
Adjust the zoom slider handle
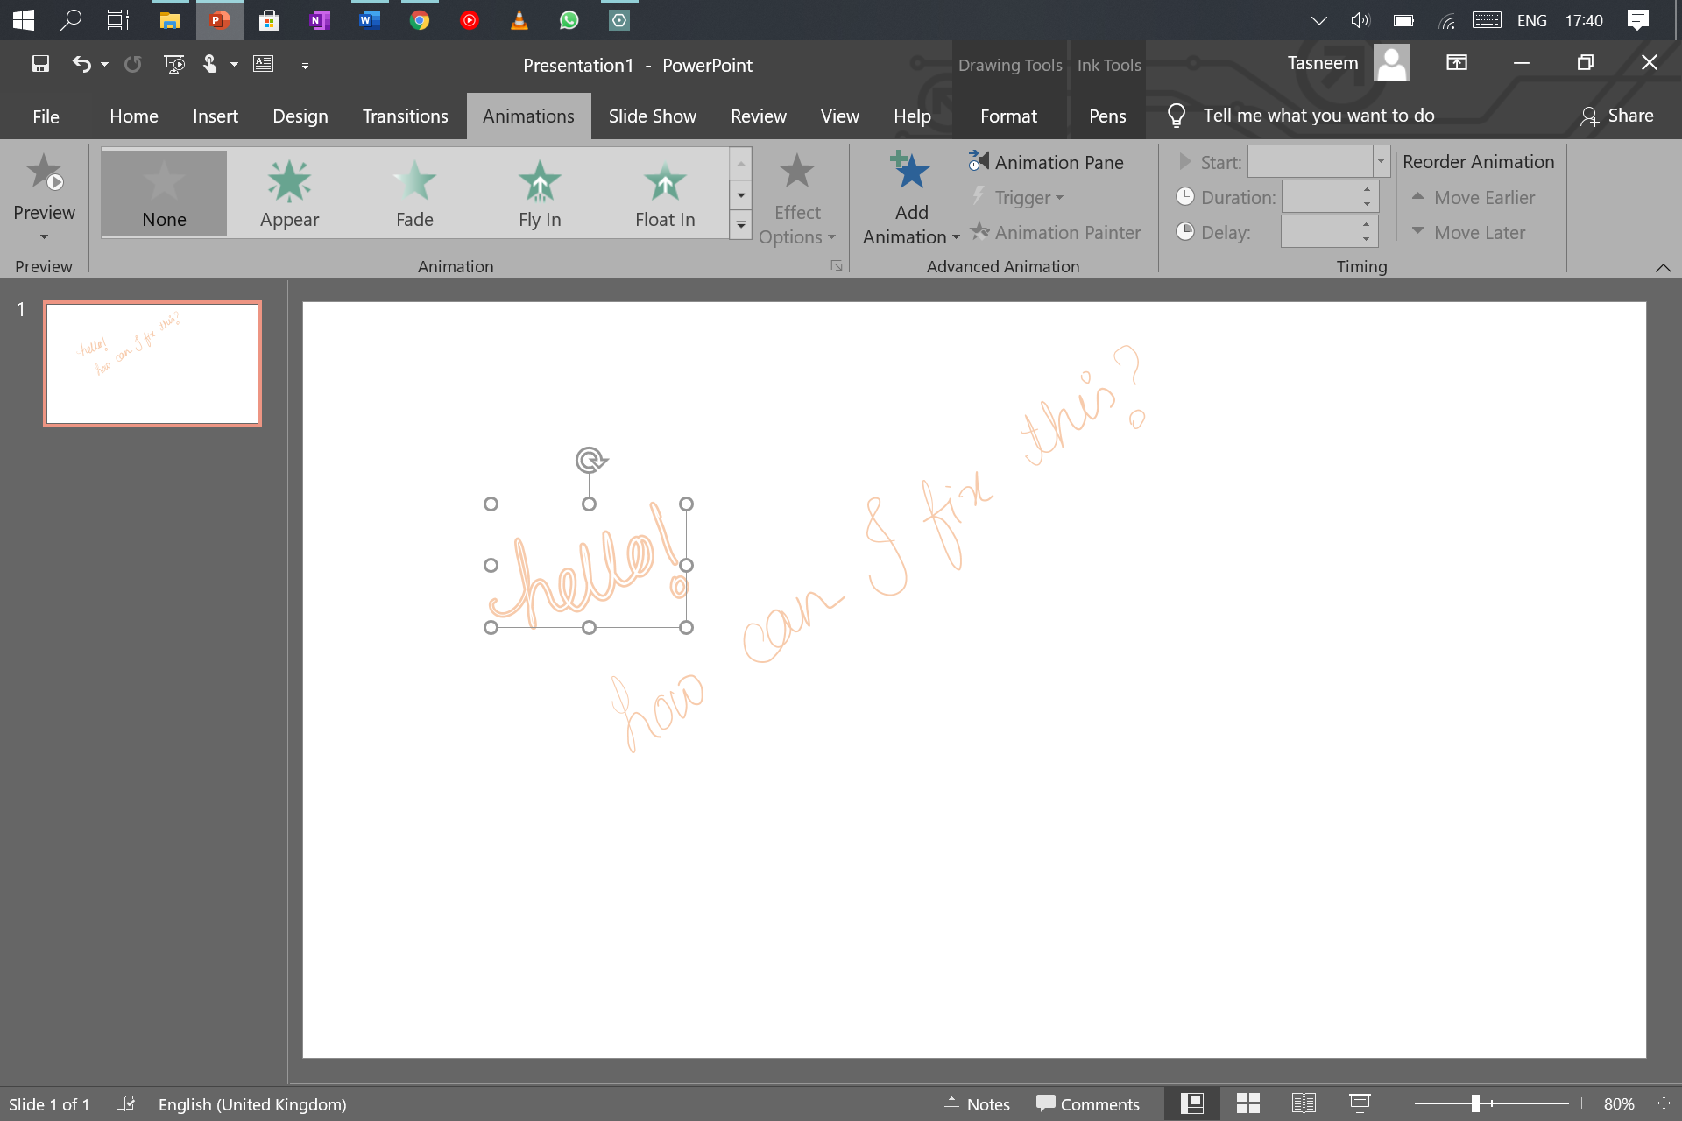coord(1475,1103)
